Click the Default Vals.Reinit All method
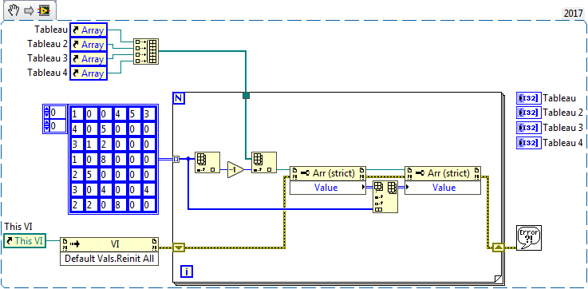This screenshot has height=289, width=588. click(109, 259)
